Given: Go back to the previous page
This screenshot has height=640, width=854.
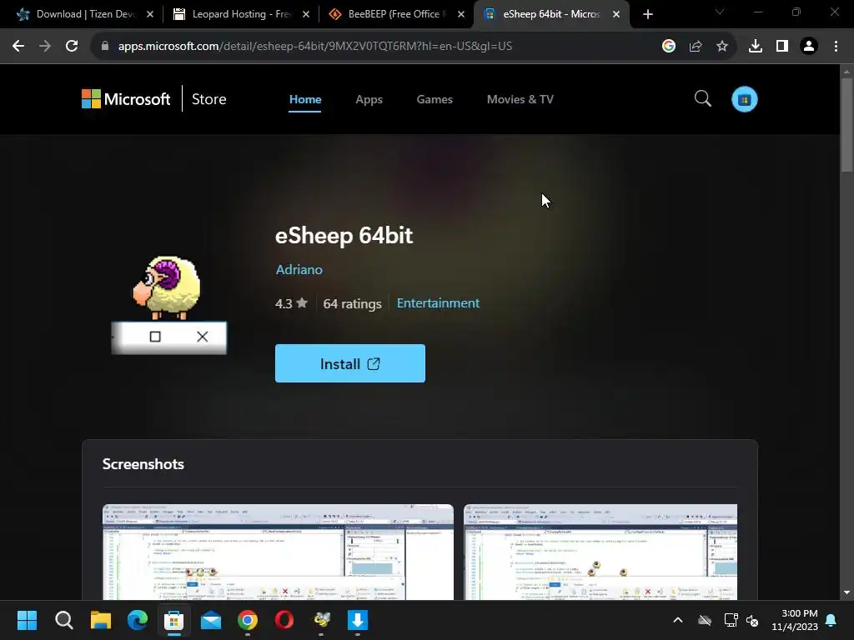Looking at the screenshot, I should (18, 47).
